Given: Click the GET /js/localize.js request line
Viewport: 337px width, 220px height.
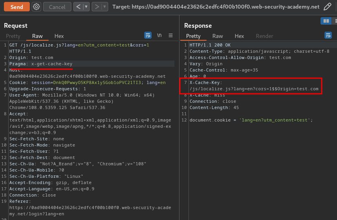Looking at the screenshot, I should (x=79, y=48).
